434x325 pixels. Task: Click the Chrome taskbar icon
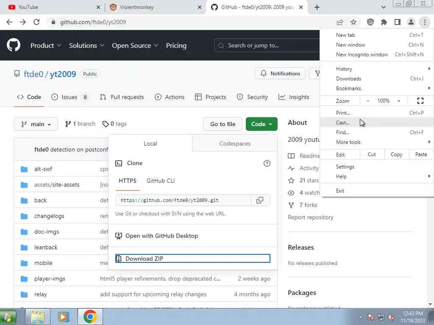(90, 317)
